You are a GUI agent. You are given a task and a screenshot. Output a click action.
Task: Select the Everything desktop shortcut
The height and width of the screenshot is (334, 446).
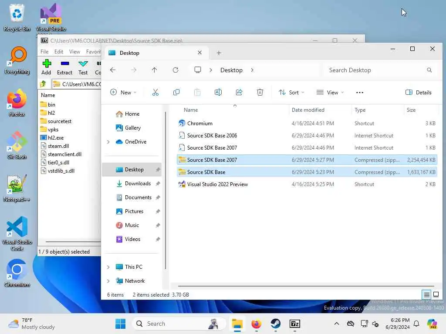(17, 60)
